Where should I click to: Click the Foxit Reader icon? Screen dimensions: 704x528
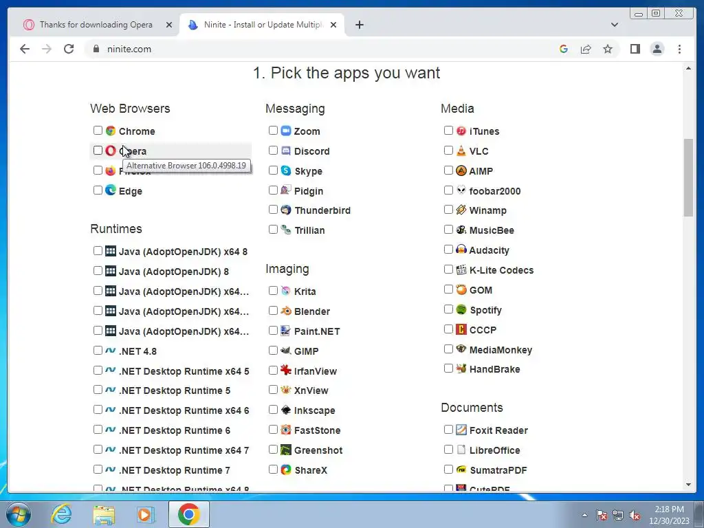click(461, 430)
